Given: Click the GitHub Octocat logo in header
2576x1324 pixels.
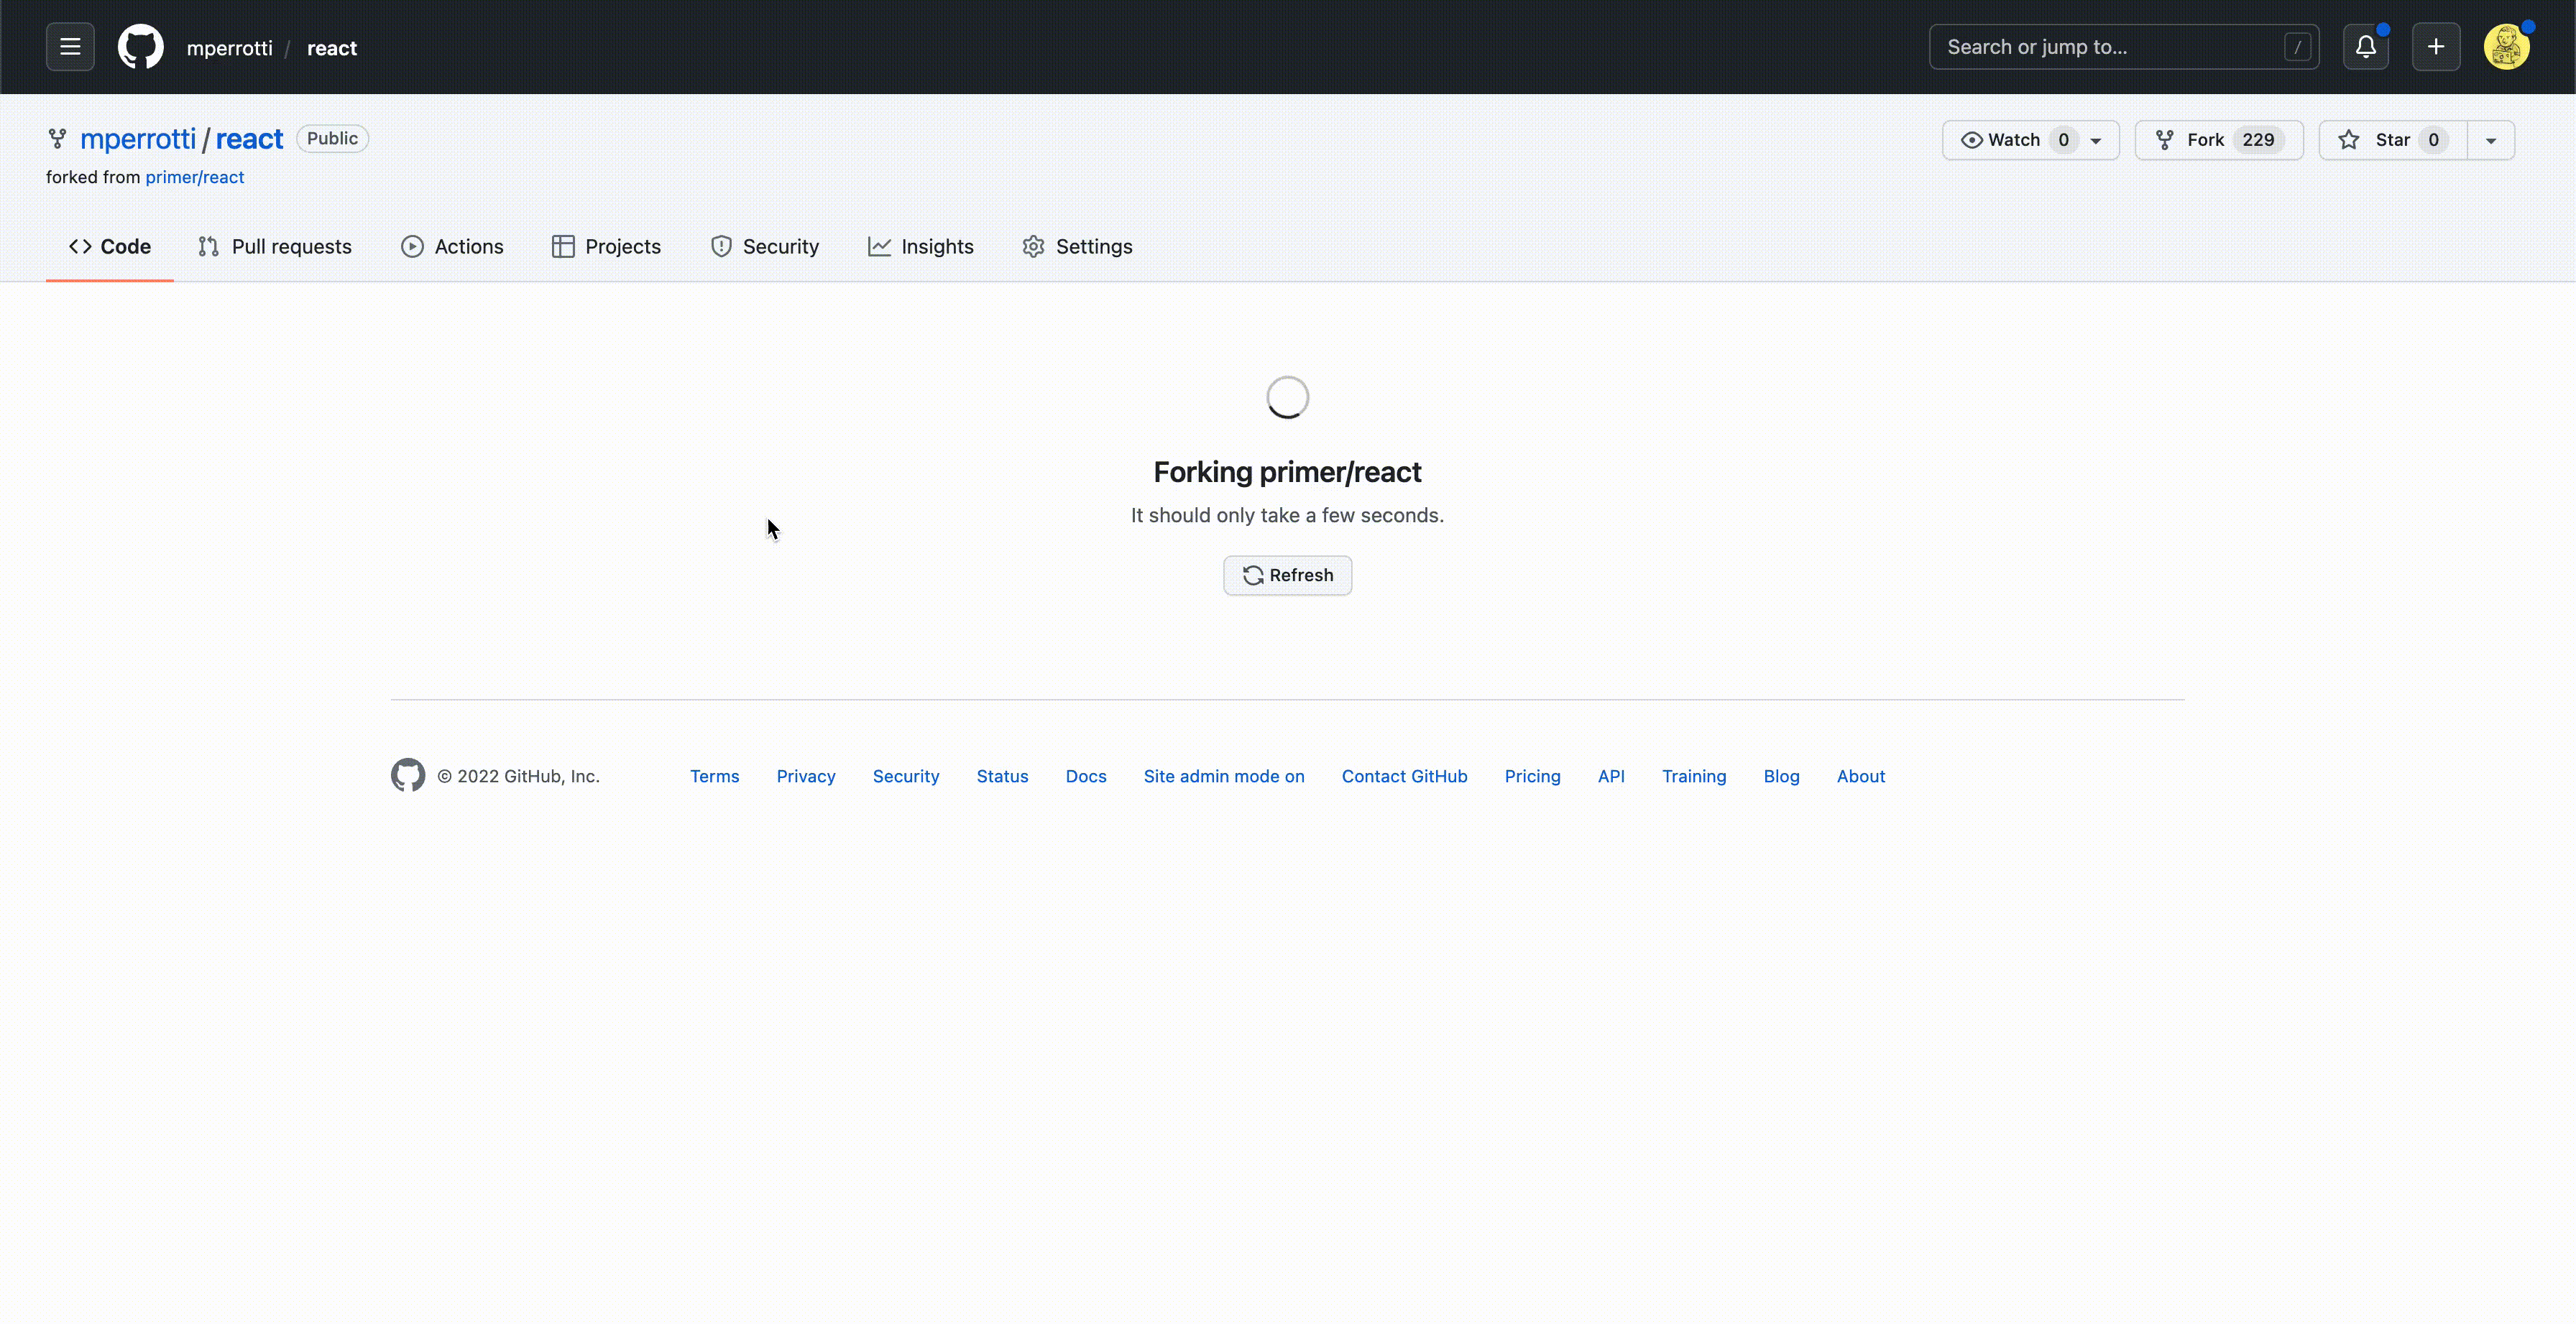Looking at the screenshot, I should coord(141,47).
